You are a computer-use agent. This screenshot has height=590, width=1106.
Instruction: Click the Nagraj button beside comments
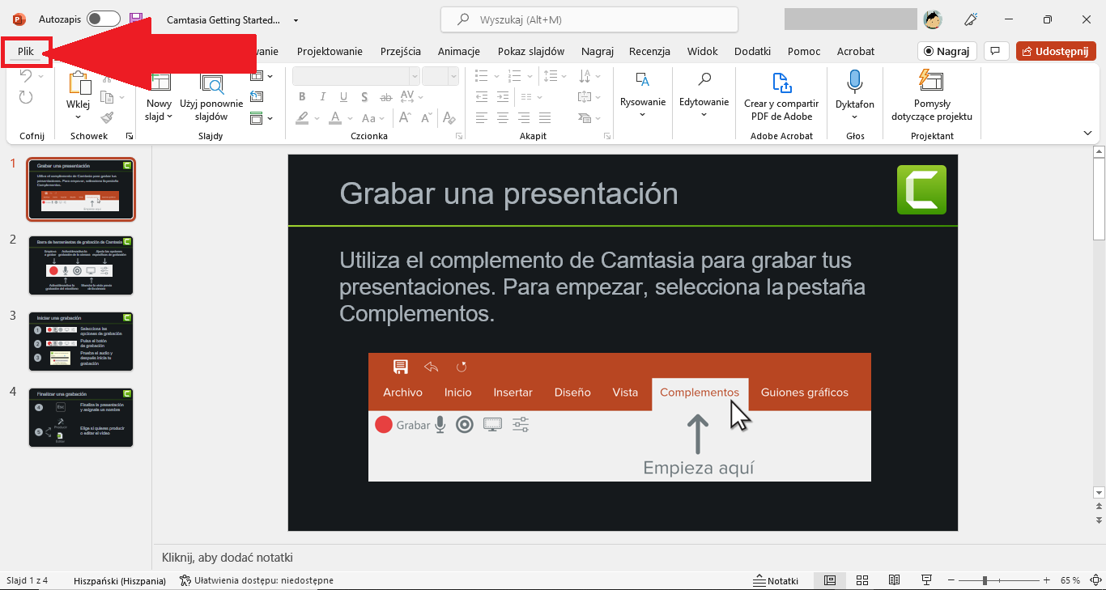[947, 51]
